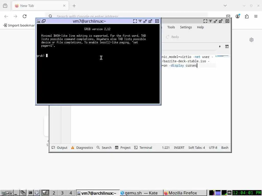Image resolution: width=262 pixels, height=196 pixels.
Task: Open Firefox extensions puzzle icon
Action: (247, 16)
